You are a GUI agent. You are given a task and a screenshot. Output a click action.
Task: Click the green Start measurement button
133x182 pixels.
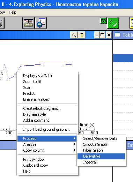pos(113,23)
